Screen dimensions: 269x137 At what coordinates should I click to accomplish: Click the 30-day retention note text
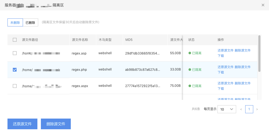tap(71, 22)
